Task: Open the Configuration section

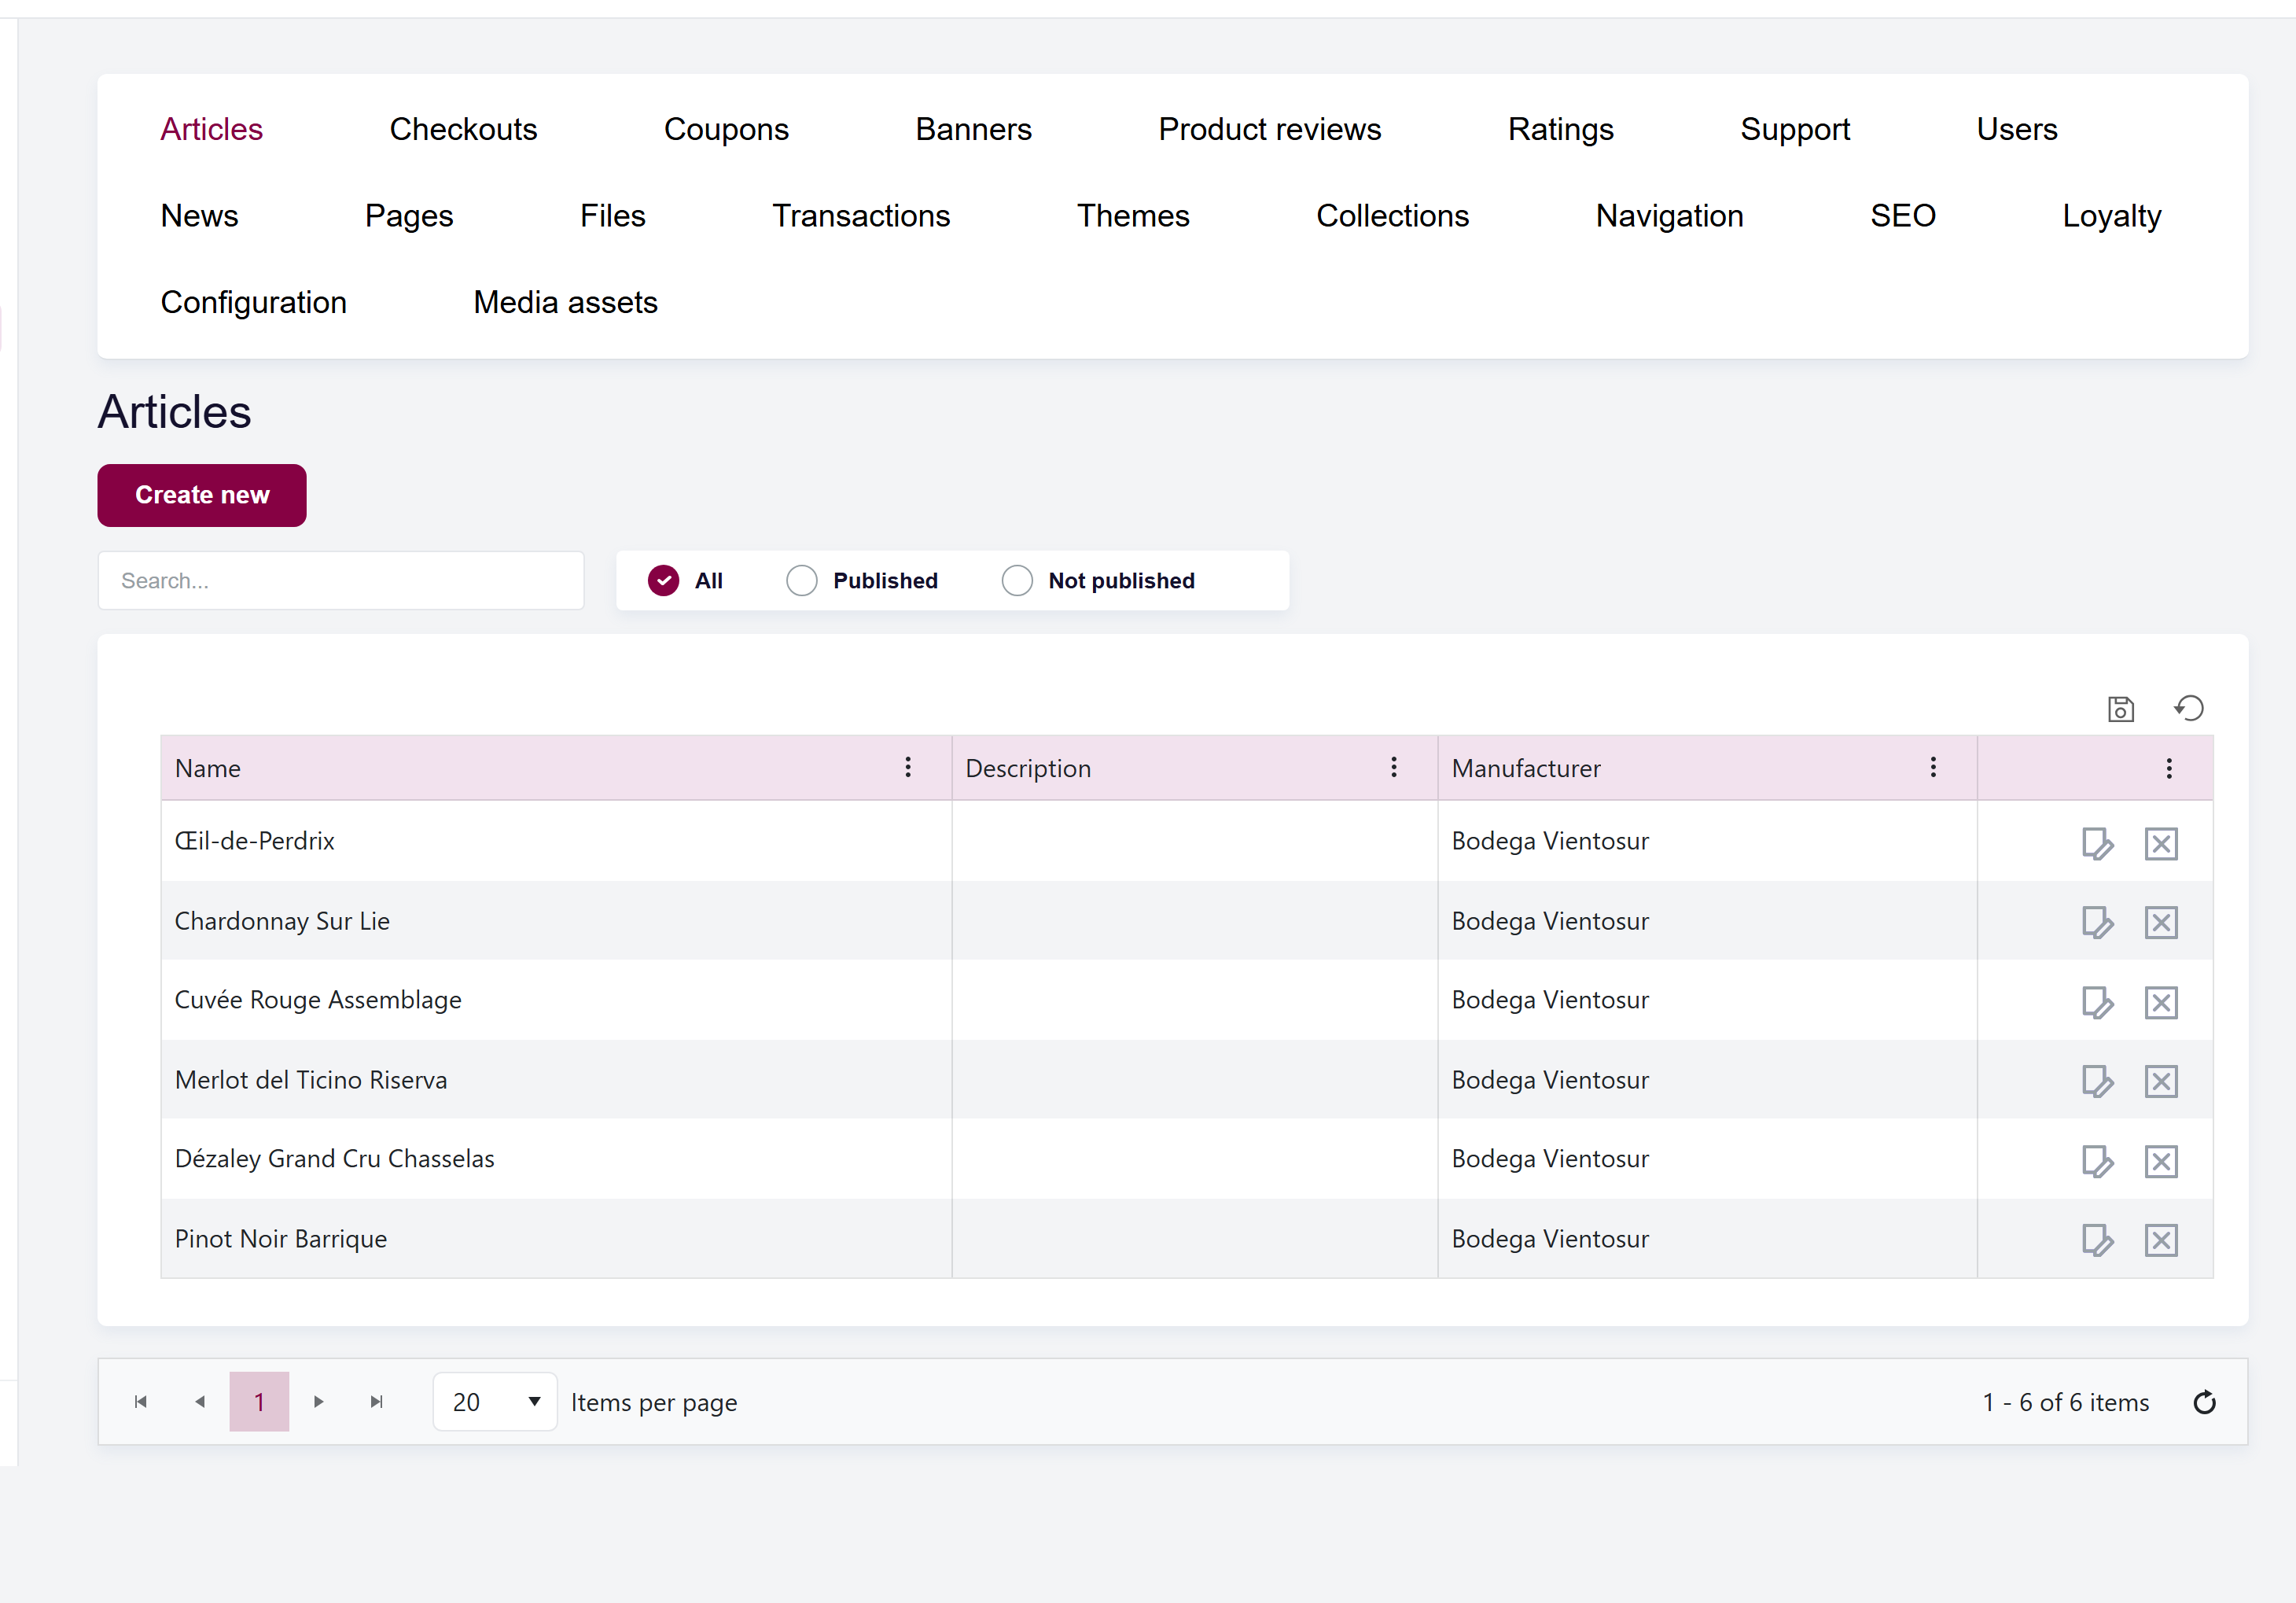Action: (254, 302)
